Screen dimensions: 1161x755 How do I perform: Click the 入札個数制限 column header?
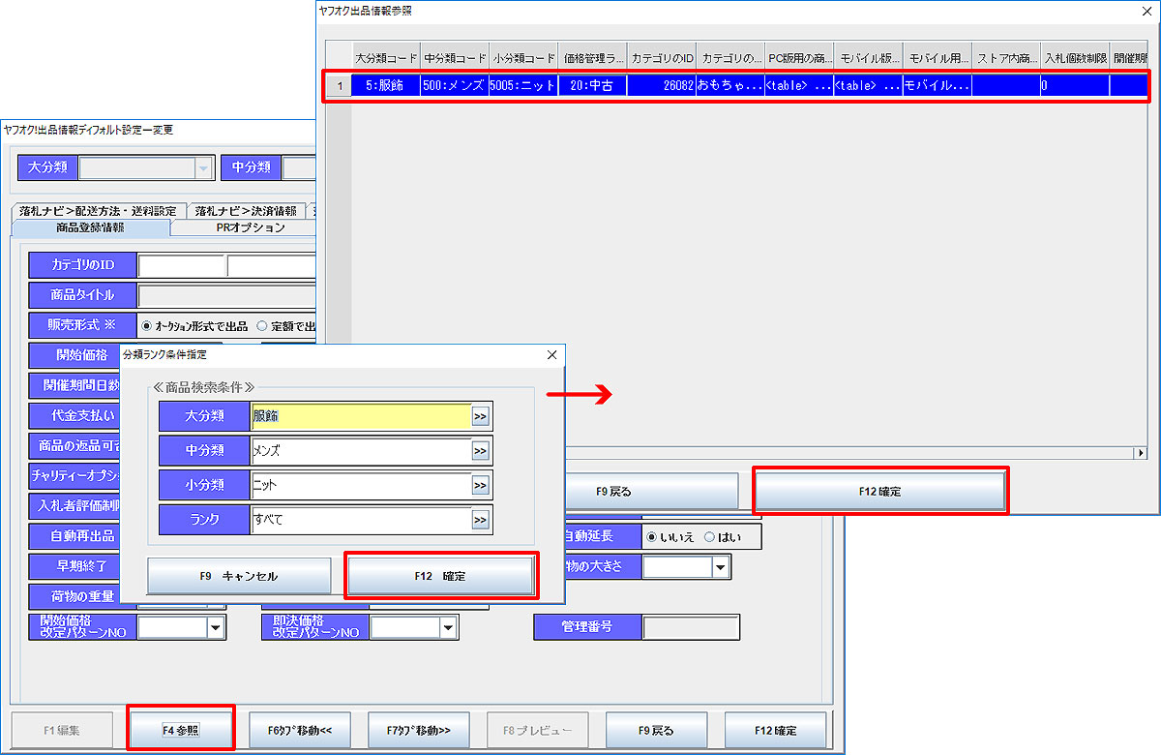[1075, 58]
